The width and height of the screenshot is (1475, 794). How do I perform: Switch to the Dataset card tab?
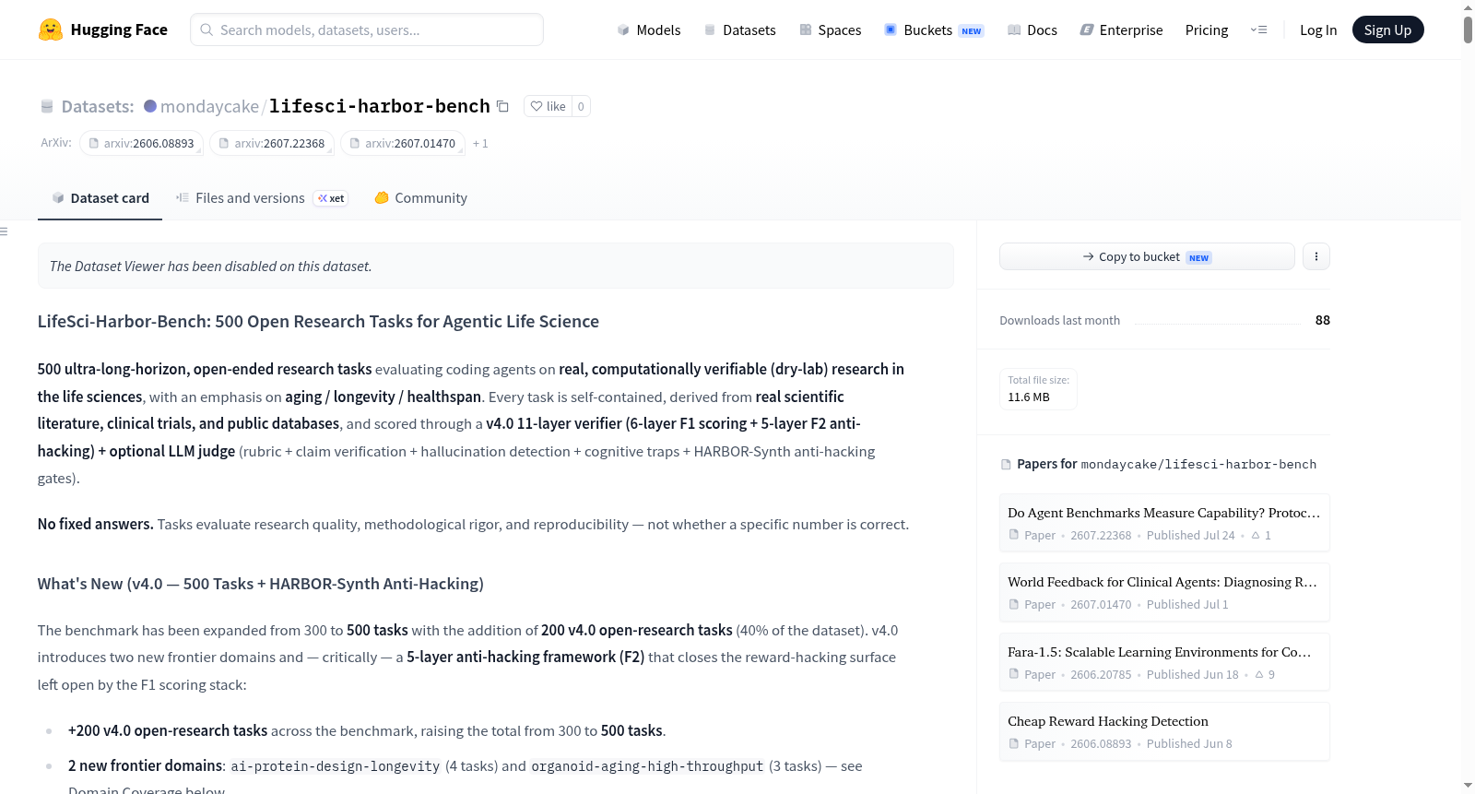click(x=100, y=198)
